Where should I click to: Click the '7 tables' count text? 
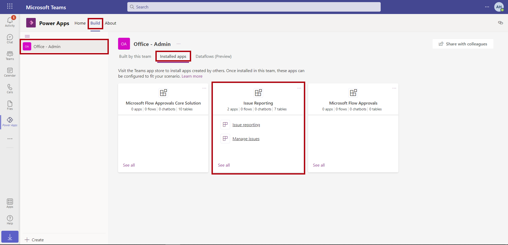coord(281,109)
